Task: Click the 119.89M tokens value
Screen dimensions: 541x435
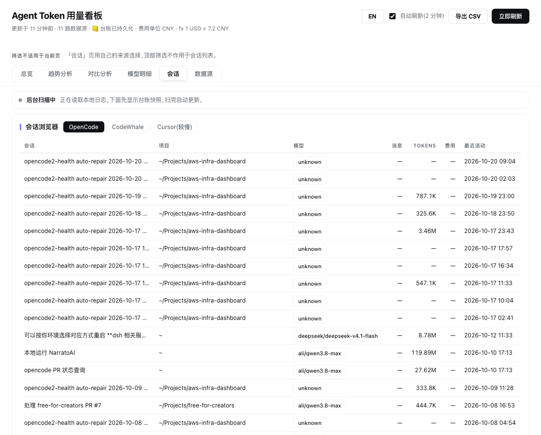Action: coord(424,353)
